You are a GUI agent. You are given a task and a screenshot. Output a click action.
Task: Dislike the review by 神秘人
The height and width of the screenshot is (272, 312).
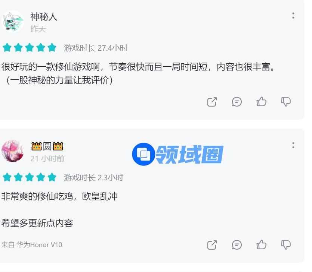tap(286, 102)
